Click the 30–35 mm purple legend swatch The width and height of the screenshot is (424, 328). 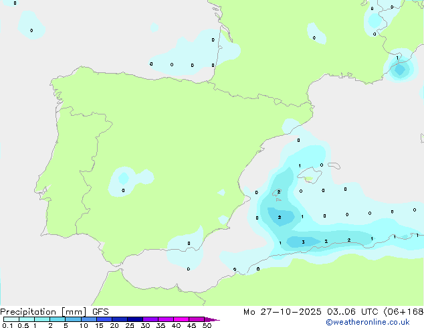(x=150, y=319)
